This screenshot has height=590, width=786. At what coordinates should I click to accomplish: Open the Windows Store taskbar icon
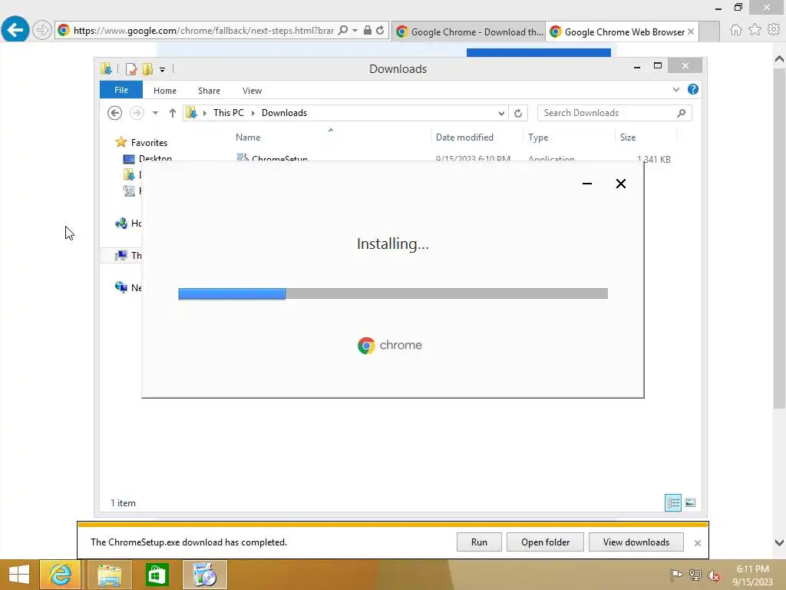[157, 575]
